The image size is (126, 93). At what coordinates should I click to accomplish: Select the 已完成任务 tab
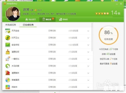(x=28, y=25)
